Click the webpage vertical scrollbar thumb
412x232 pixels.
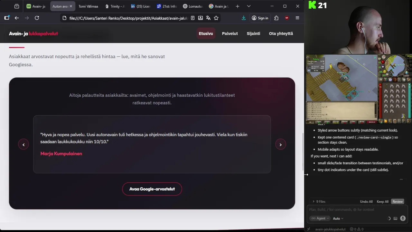click(303, 151)
